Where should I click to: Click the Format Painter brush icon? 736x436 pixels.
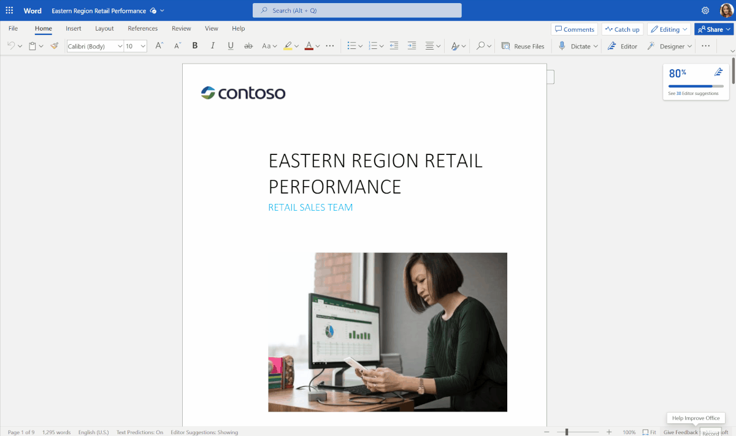click(55, 46)
